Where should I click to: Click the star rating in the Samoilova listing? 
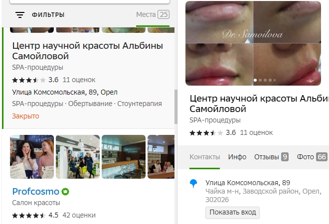click(x=29, y=80)
